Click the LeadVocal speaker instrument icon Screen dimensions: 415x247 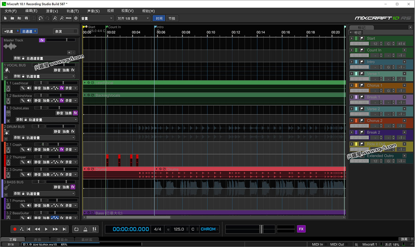pyautogui.click(x=8, y=88)
